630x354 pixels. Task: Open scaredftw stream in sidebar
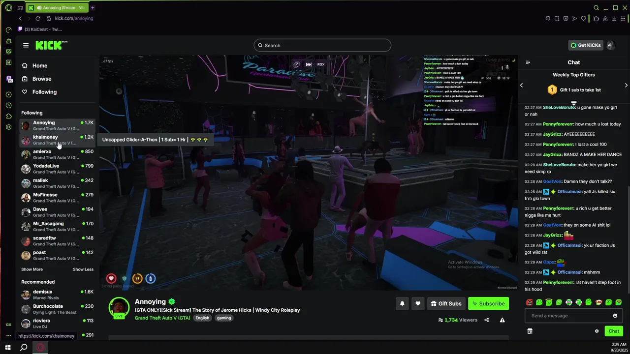[58, 241]
